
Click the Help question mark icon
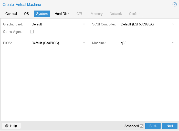point(7,126)
